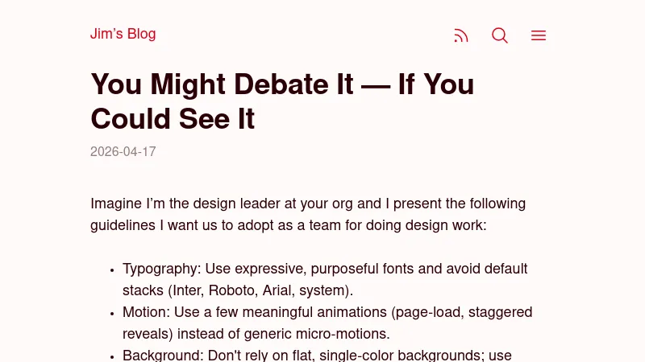
Task: Click the search magnifier icon
Action: [x=500, y=35]
